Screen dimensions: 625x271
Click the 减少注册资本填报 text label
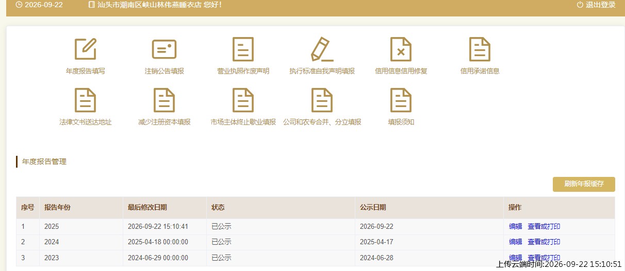[x=165, y=122]
